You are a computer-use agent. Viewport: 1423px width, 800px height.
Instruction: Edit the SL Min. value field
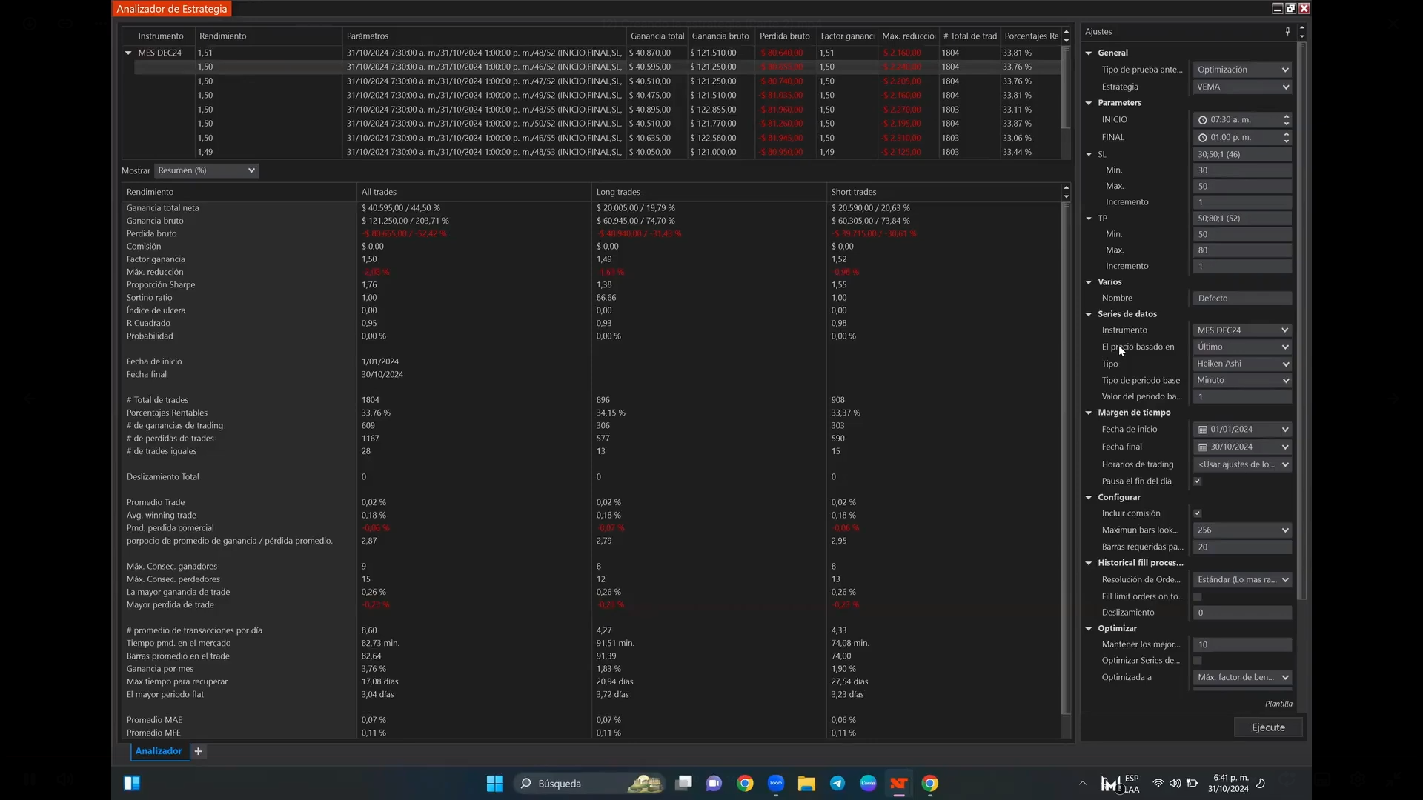point(1242,170)
